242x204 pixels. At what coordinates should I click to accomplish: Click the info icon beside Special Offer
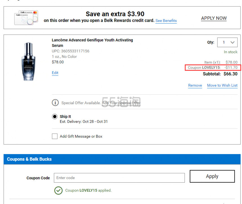tap(55, 103)
